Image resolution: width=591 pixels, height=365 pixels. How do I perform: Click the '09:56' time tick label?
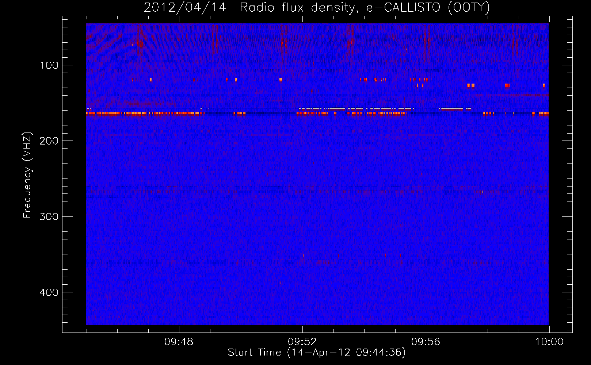tap(426, 342)
